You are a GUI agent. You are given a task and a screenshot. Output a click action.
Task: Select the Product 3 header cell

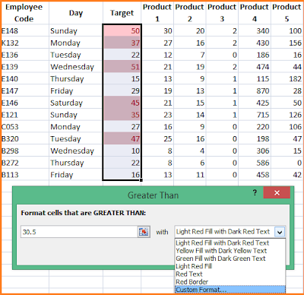pos(222,13)
